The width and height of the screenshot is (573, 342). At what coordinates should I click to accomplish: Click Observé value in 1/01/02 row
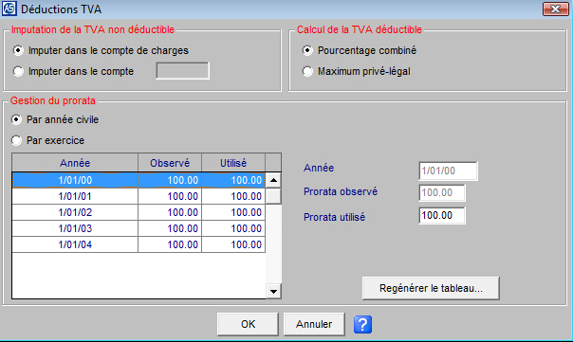point(170,212)
